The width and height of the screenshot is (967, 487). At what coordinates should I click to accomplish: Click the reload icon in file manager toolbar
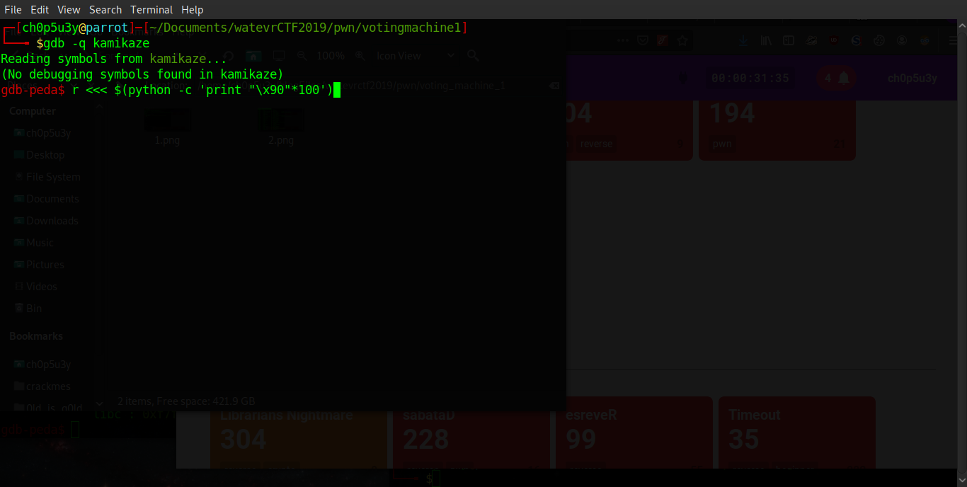[x=229, y=56]
